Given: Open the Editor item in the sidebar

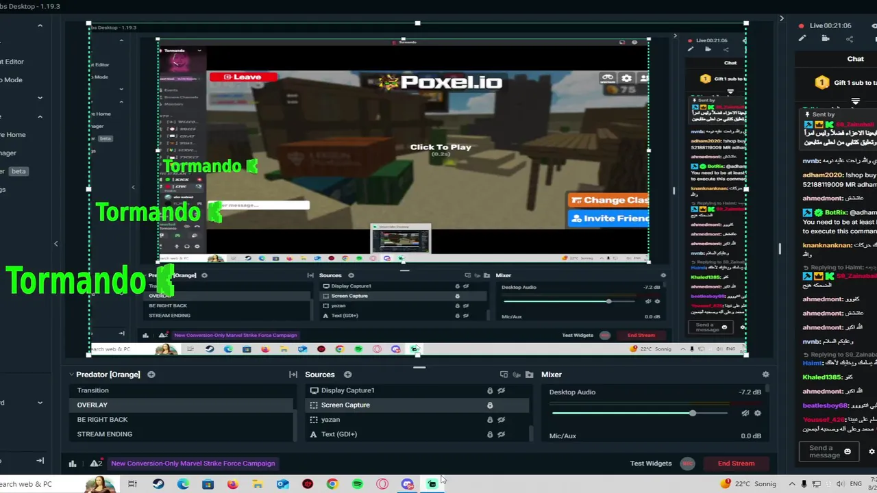Looking at the screenshot, I should [x=12, y=62].
